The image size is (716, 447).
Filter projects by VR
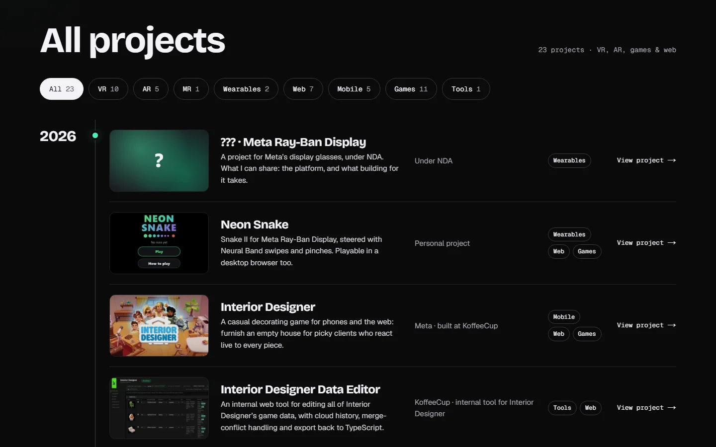(108, 89)
